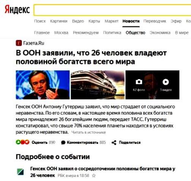Open the Guterres photo thumbnail
The width and height of the screenshot is (191, 181).
click(43, 85)
